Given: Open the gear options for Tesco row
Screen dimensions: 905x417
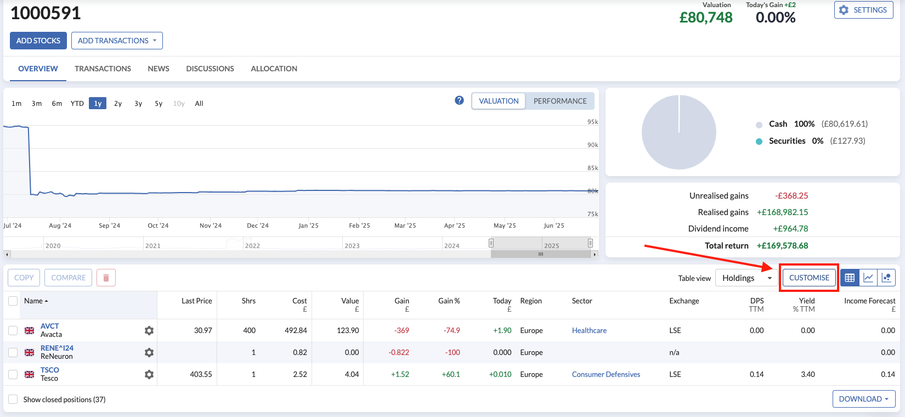Looking at the screenshot, I should pyautogui.click(x=149, y=374).
